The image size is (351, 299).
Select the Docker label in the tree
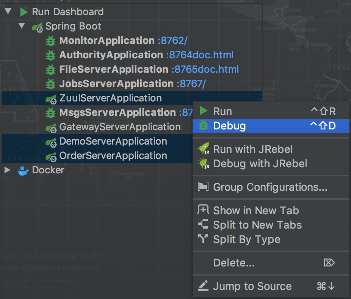[48, 170]
